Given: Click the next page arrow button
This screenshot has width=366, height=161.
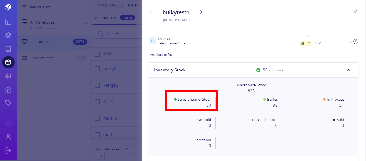Looking at the screenshot, I should [100, 156].
